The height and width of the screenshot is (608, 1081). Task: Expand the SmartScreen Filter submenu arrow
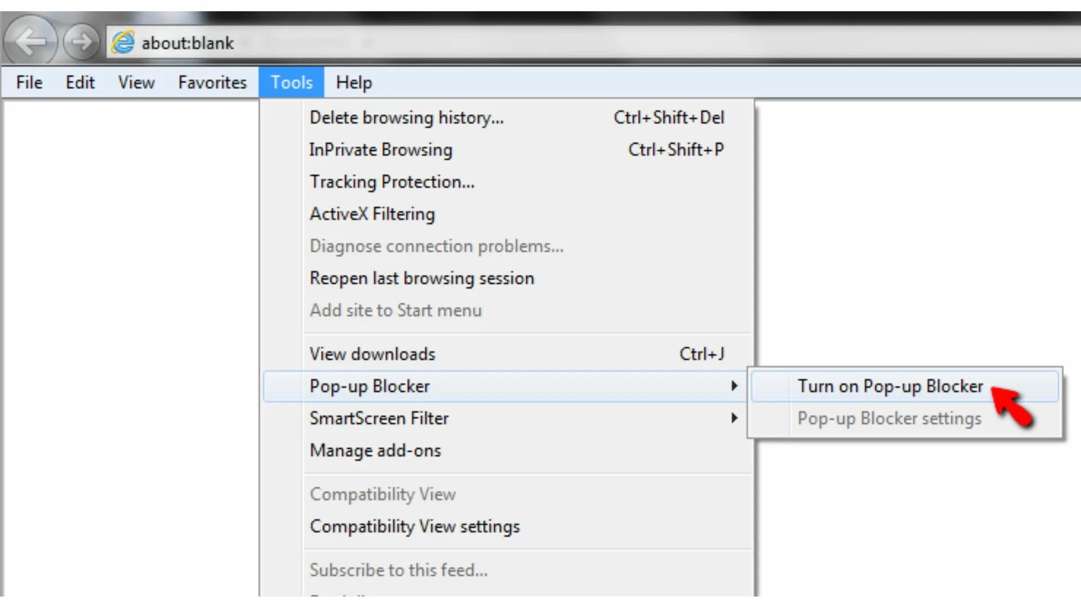[734, 418]
